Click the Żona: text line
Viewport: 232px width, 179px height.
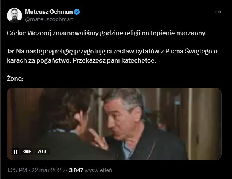coord(15,79)
